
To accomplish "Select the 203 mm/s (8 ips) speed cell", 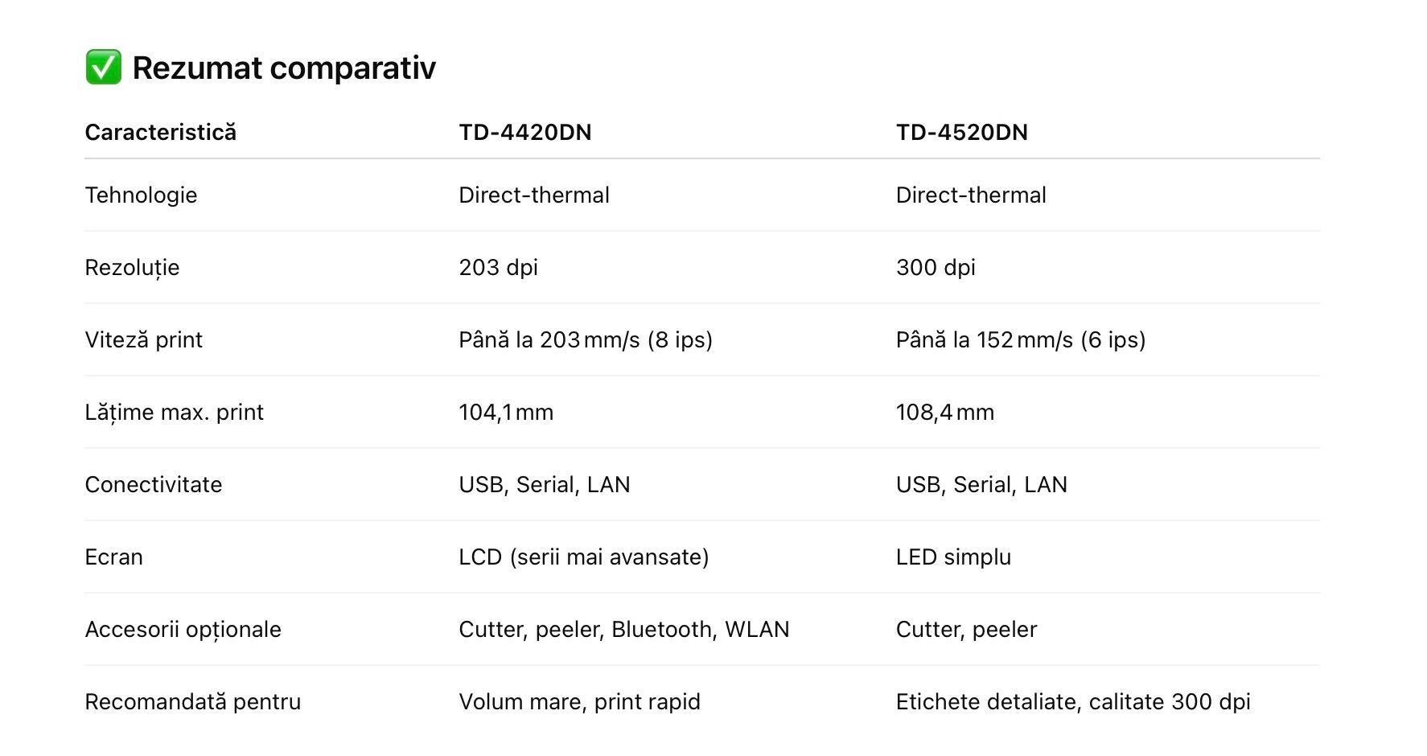I will 586,340.
